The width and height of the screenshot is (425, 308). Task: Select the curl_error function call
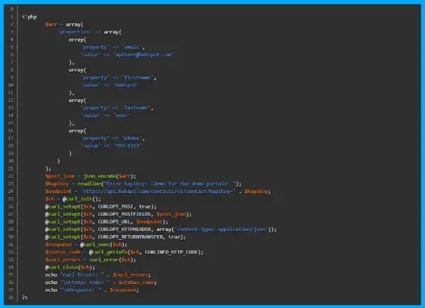[104, 260]
